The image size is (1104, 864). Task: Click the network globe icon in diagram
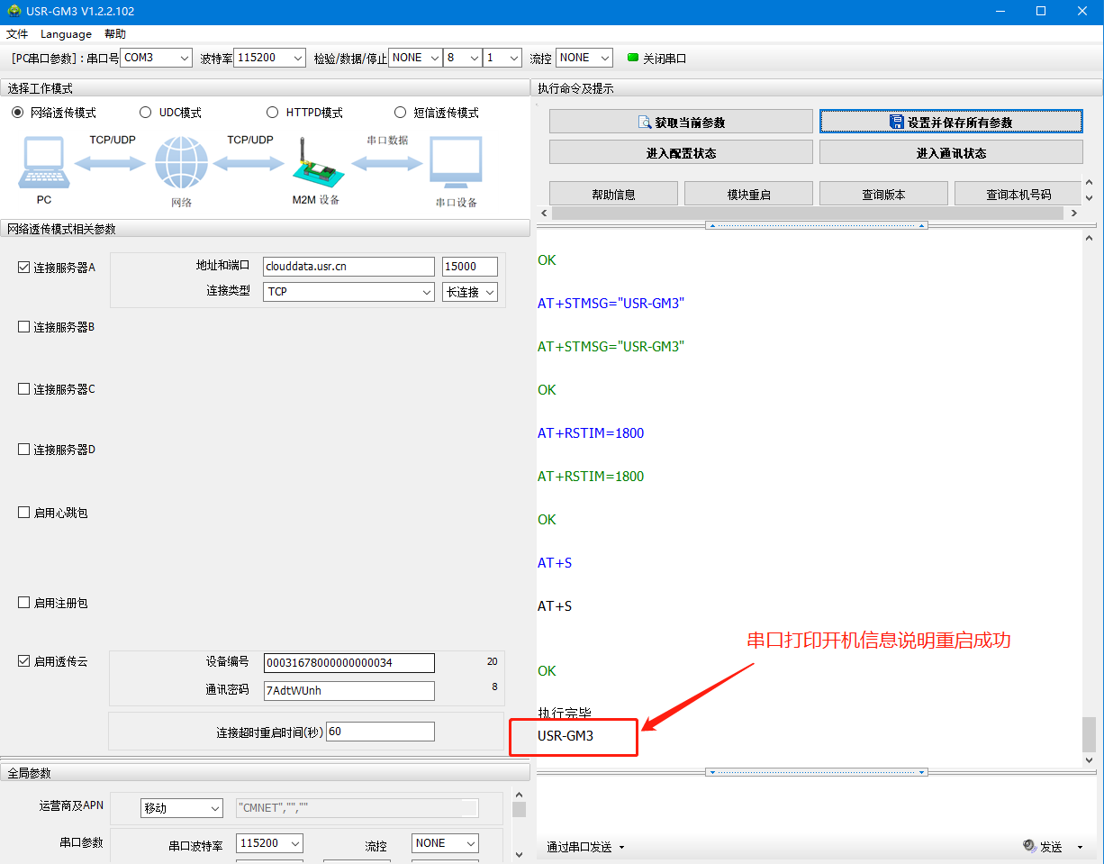point(181,164)
